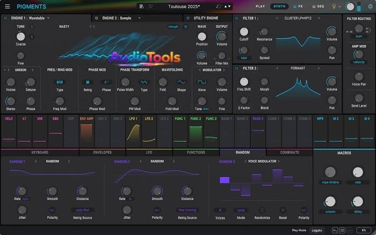Open Random 2 Retrig Source free running menu
The image size is (376, 235).
pos(187,210)
